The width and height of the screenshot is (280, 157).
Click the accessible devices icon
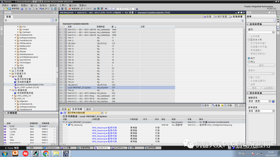point(95,9)
